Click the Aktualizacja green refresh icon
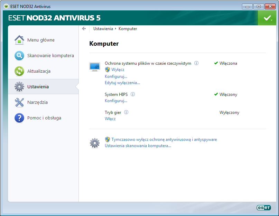Screen dimensions: 279x216 tap(19, 71)
